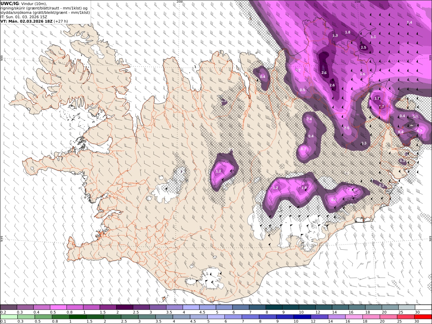Click the 'rigning/skúrir' legend description line
The height and width of the screenshot is (324, 432).
(x=44, y=8)
